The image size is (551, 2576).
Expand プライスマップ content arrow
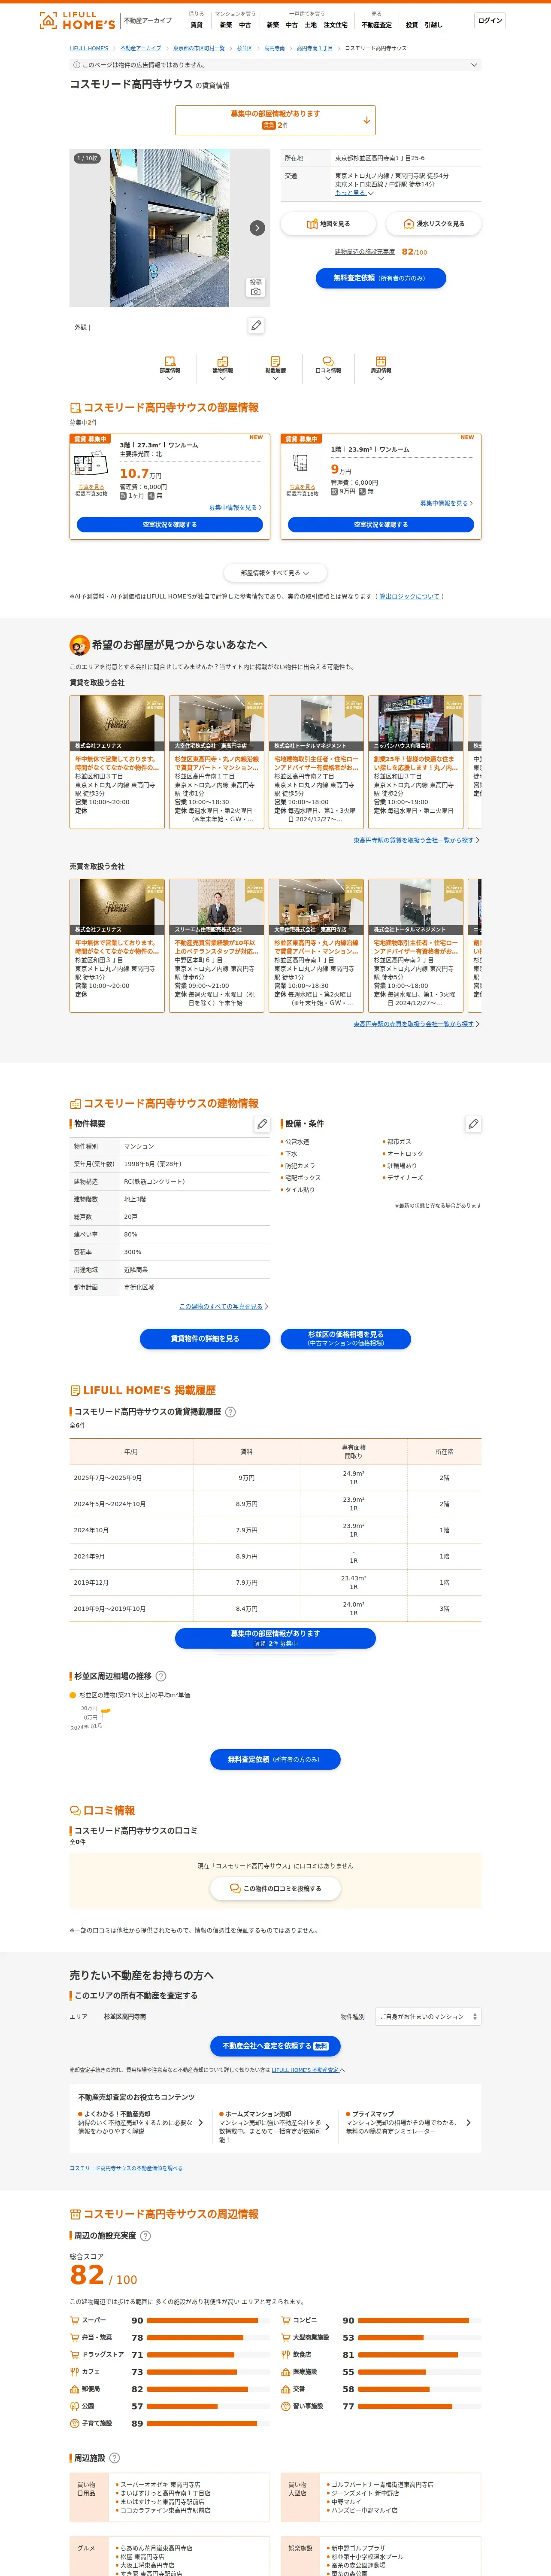[x=468, y=2122]
